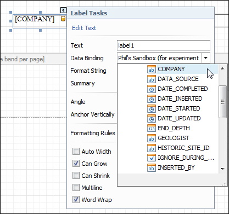This screenshot has height=214, width=229.
Task: Click the ab icon beside GEOLOGIST
Action: 152,138
